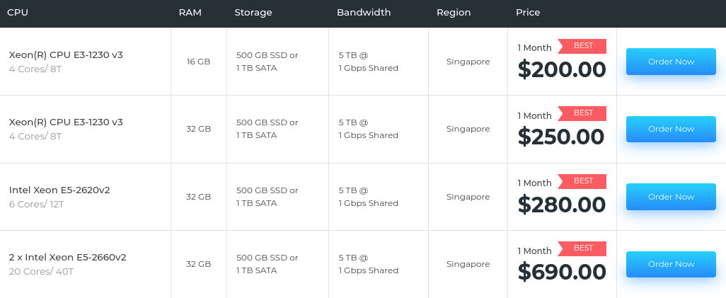The image size is (726, 298).
Task: Click the Storage column header
Action: pyautogui.click(x=253, y=13)
